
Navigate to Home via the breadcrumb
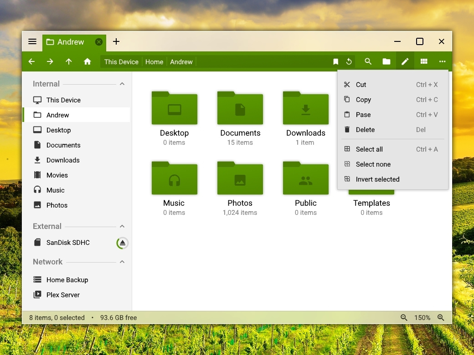tap(154, 61)
